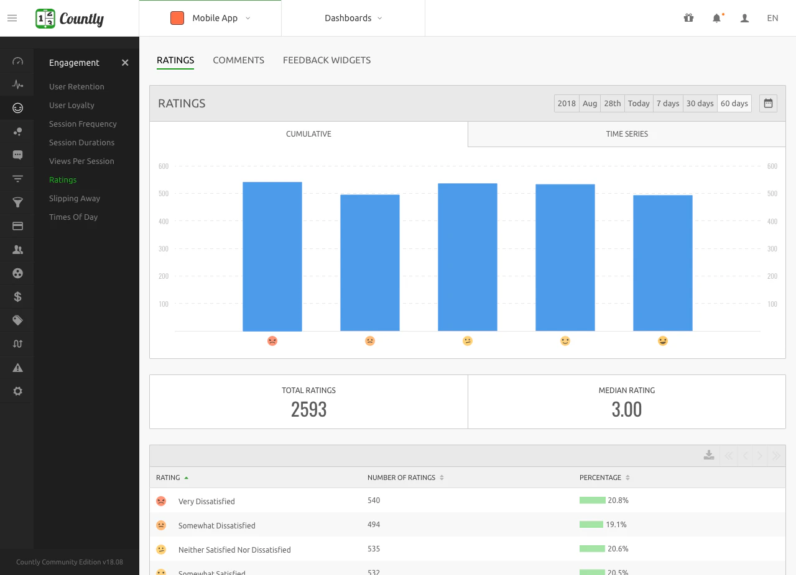796x575 pixels.
Task: Click the happiest face chart bar
Action: (x=663, y=263)
